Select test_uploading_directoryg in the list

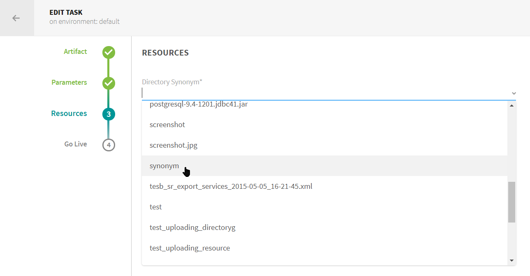coord(192,227)
